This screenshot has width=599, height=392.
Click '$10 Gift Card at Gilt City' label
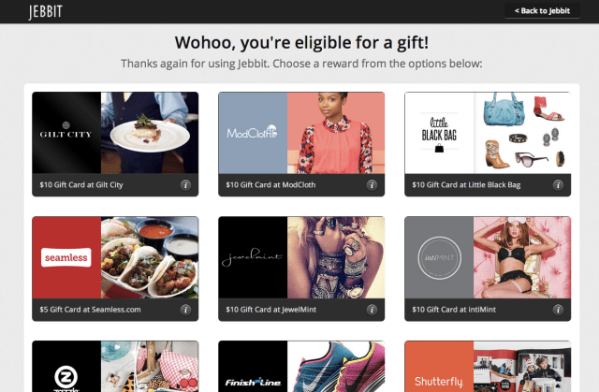[x=81, y=184]
